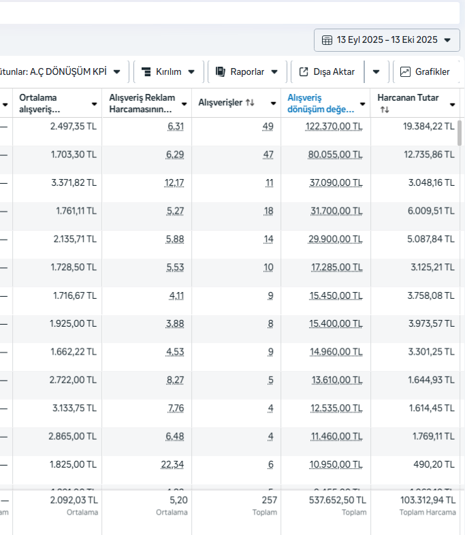Click the vertical table scrollbar

[460, 133]
